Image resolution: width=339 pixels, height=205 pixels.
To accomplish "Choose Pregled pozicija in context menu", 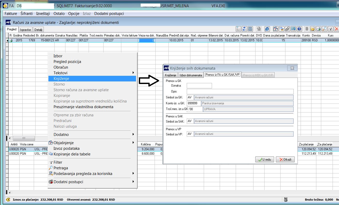I will point(93,62).
